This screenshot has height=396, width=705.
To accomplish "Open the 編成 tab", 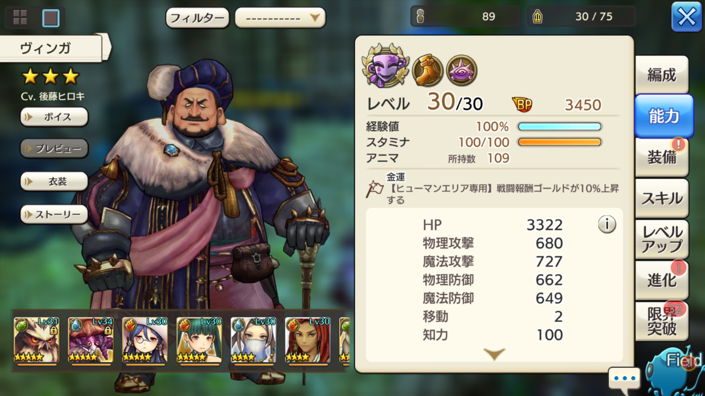I will (x=662, y=75).
